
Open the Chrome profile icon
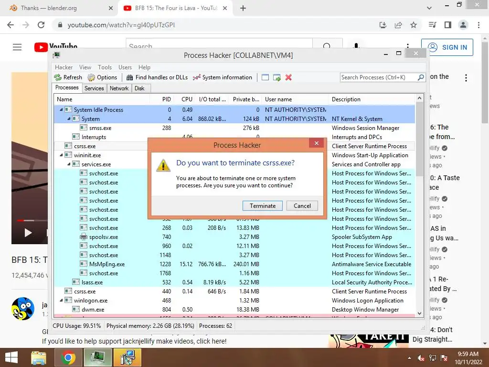[463, 25]
